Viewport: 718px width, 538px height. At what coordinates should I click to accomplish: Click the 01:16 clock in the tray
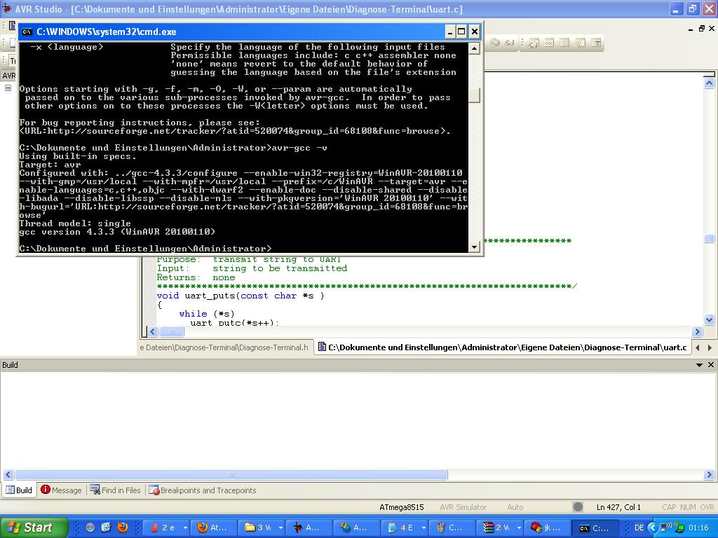[698, 527]
